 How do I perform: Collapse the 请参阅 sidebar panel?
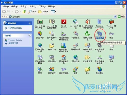[30, 35]
